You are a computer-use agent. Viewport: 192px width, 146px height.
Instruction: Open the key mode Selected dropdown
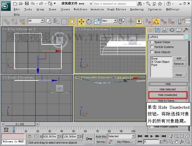pos(133,136)
